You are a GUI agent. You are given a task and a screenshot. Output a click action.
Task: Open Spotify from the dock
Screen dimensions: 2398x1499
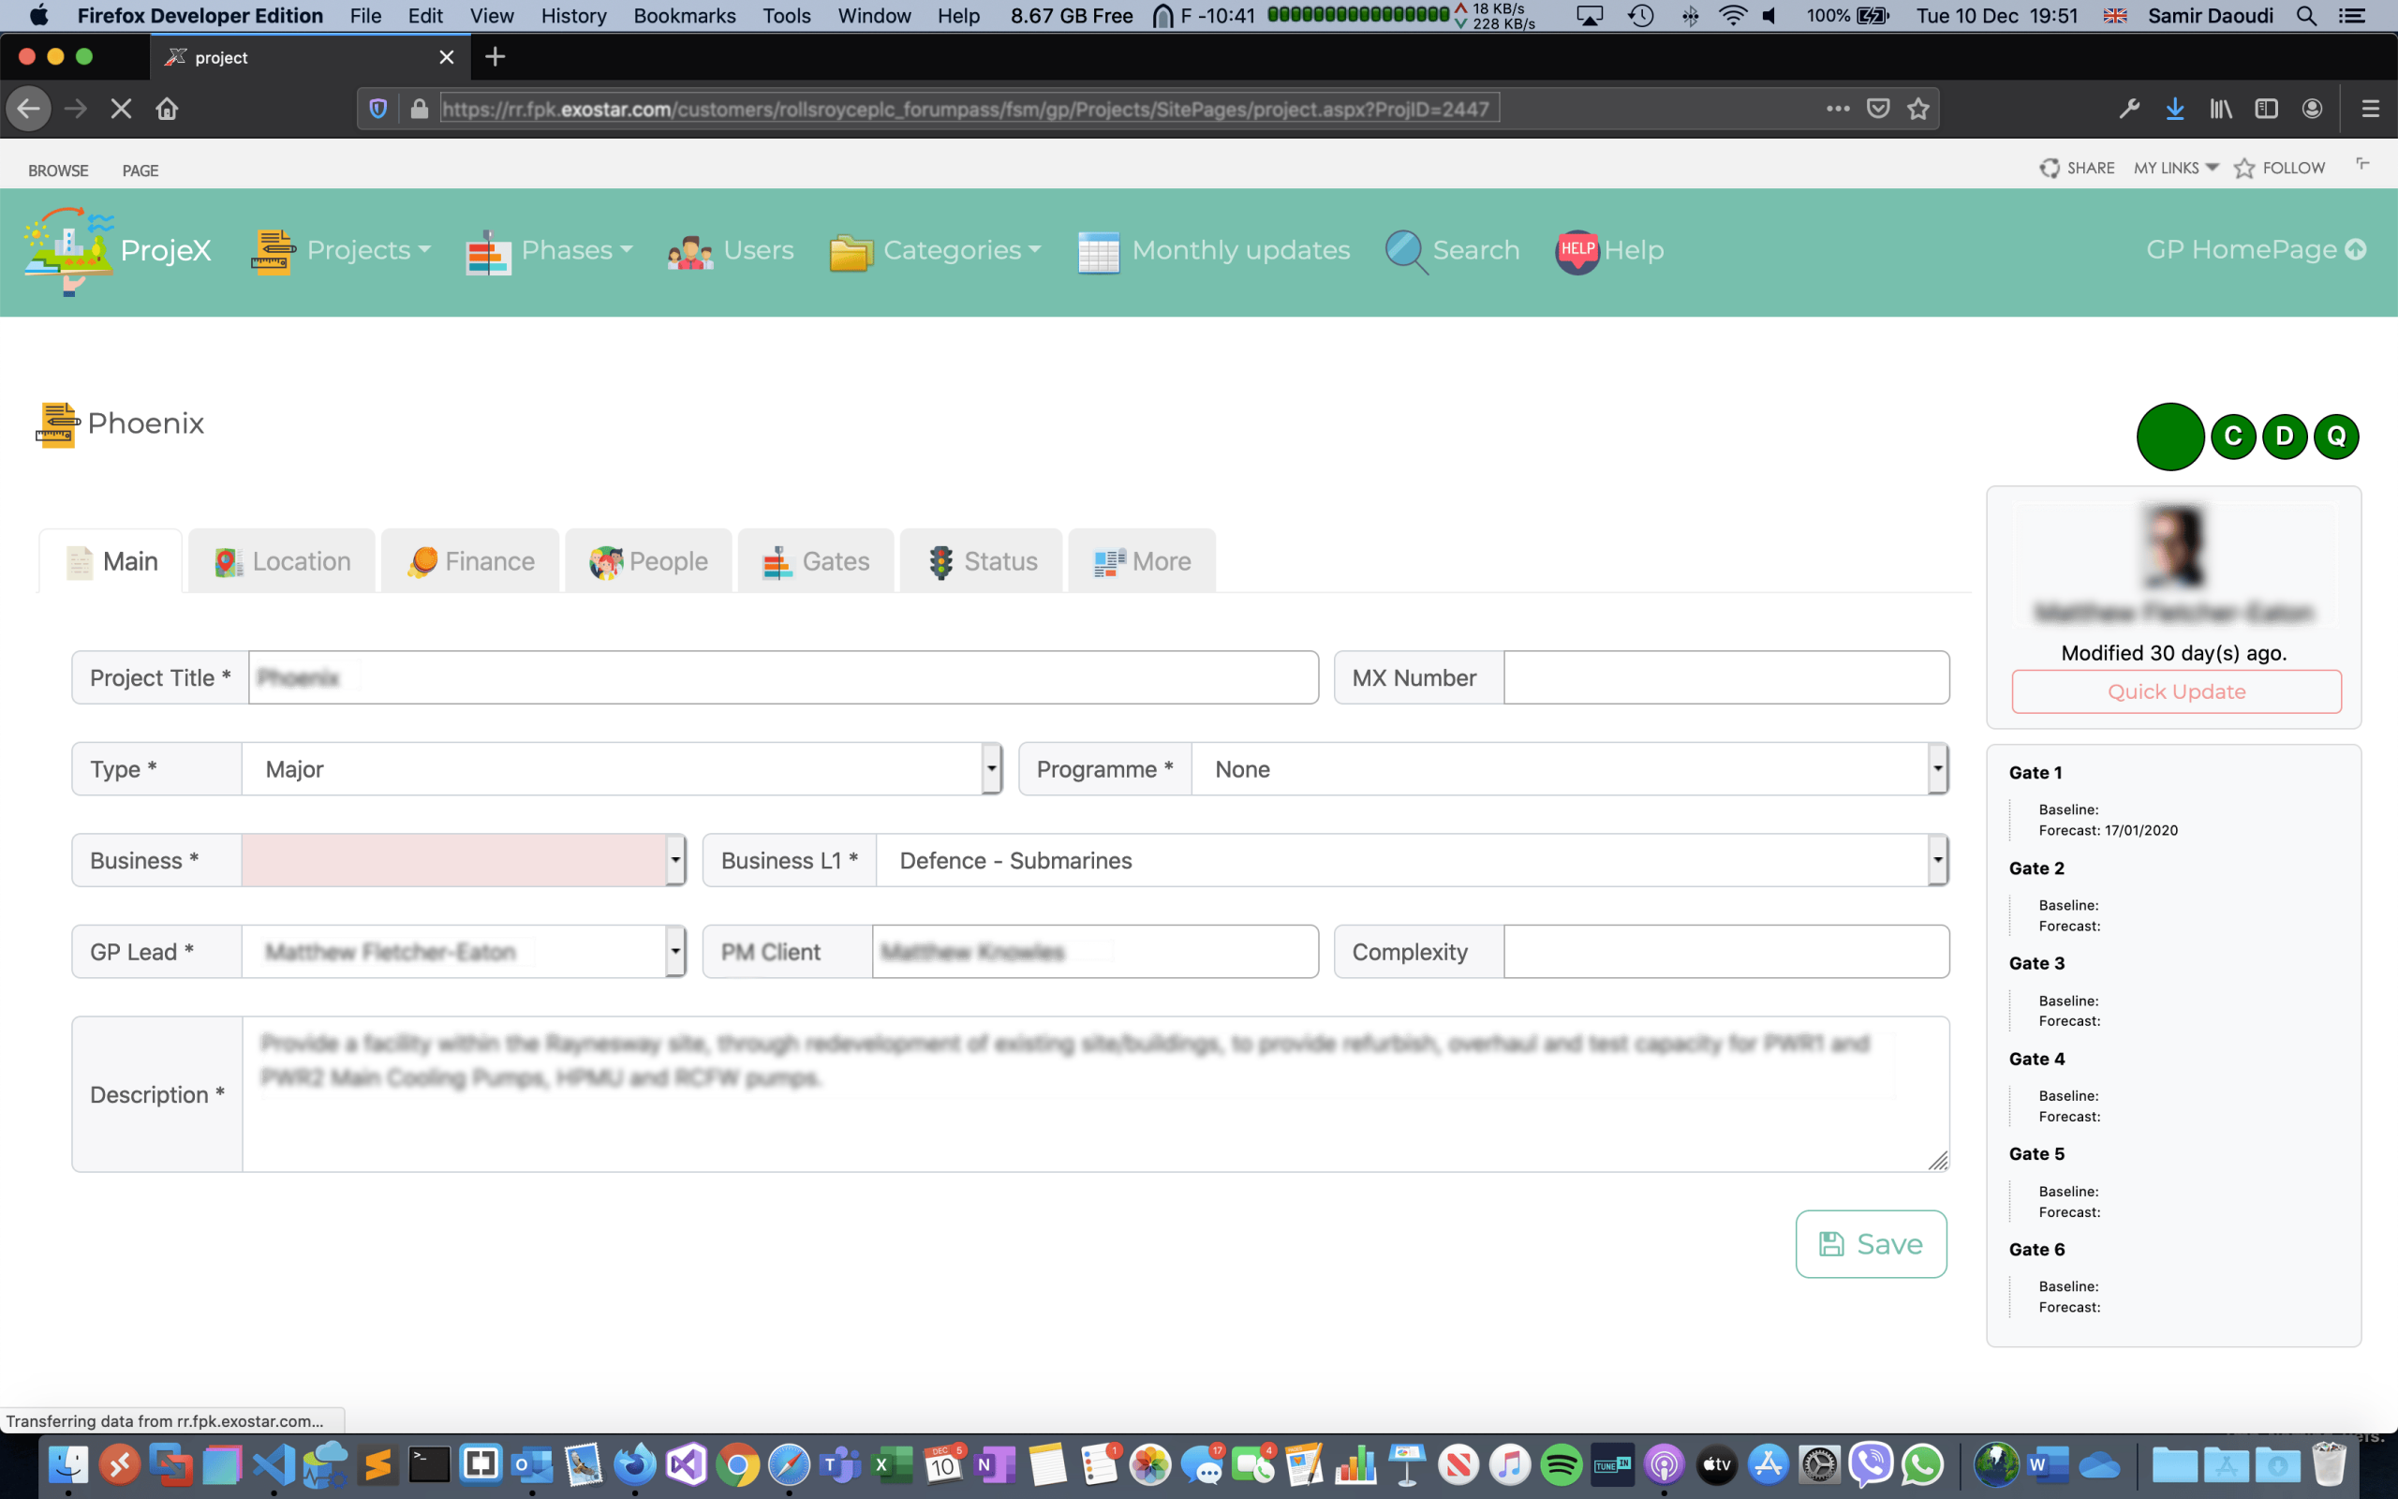1561,1464
